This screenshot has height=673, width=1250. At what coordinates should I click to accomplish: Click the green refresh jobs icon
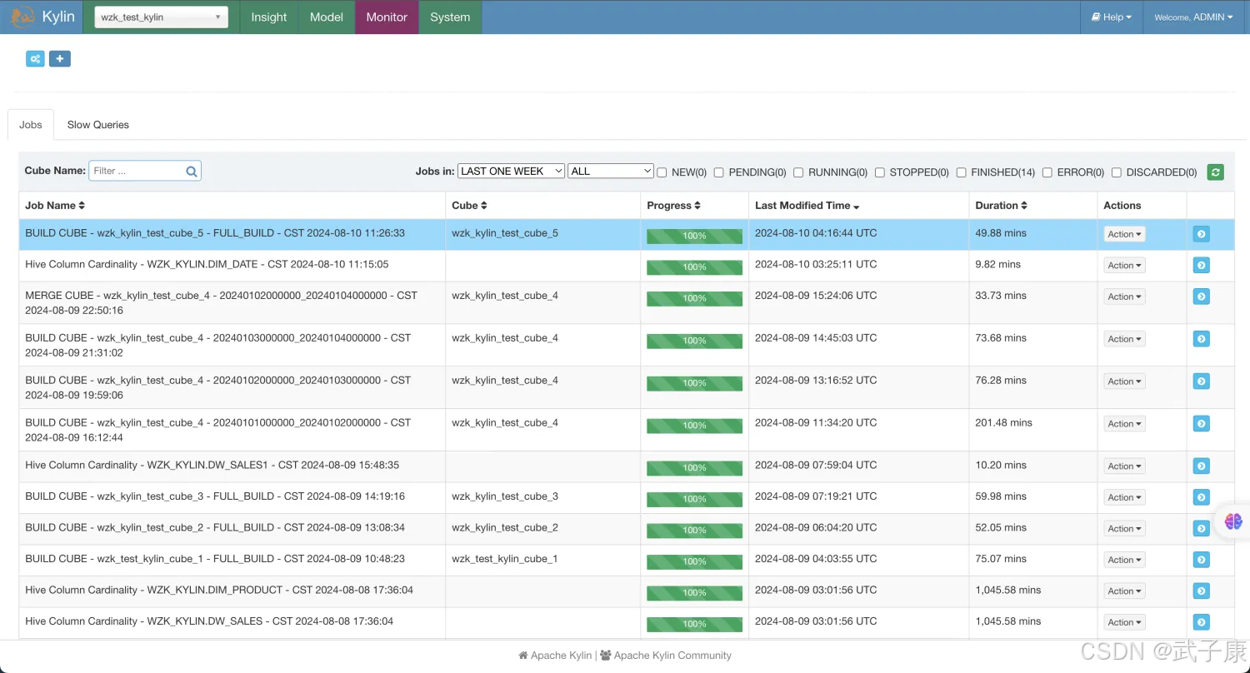(x=1215, y=172)
